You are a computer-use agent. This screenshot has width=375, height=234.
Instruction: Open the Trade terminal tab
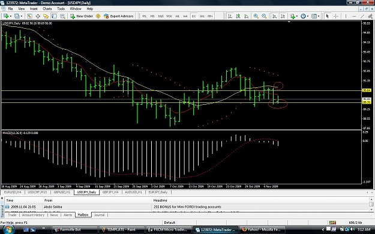(x=12, y=215)
